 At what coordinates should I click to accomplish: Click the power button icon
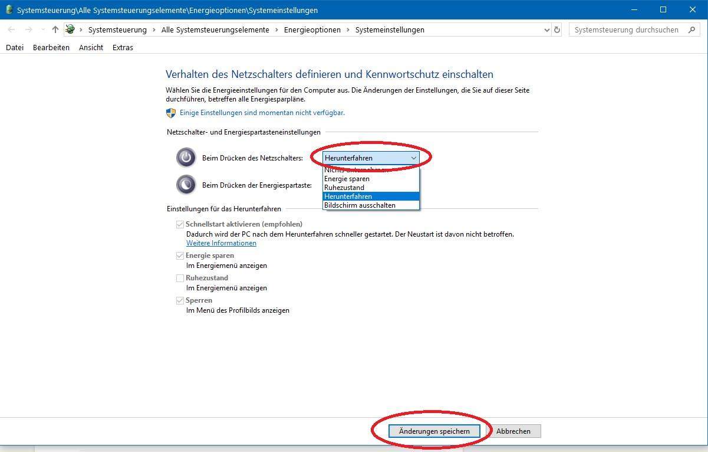pyautogui.click(x=186, y=158)
